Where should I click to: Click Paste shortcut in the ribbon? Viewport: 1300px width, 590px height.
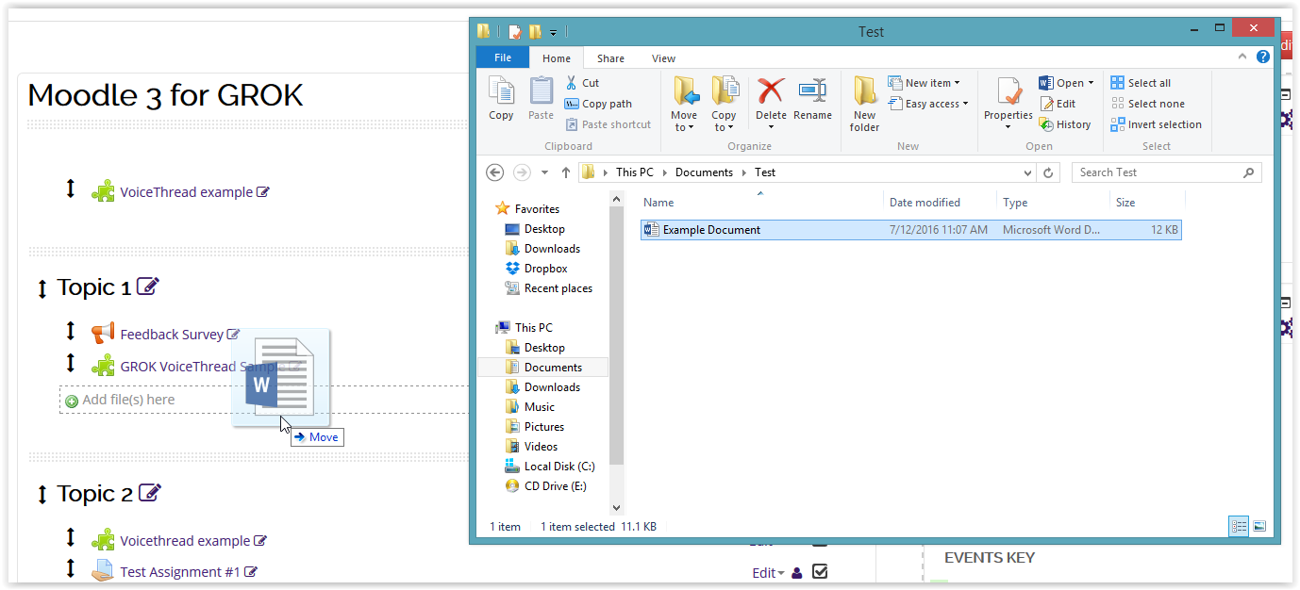point(608,124)
